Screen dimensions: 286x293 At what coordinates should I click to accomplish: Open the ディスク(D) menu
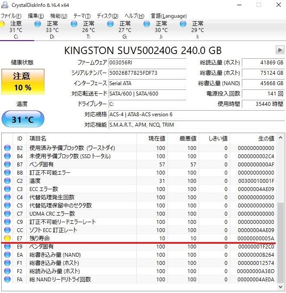tap(108, 16)
